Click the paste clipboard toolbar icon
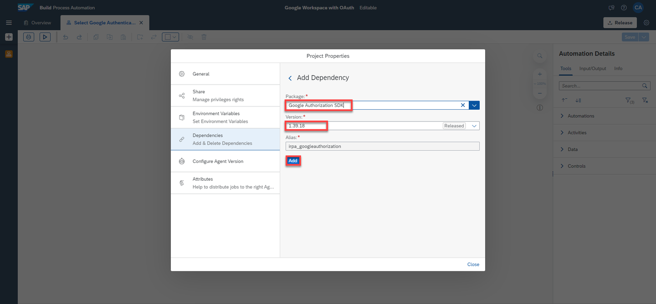 (x=123, y=37)
